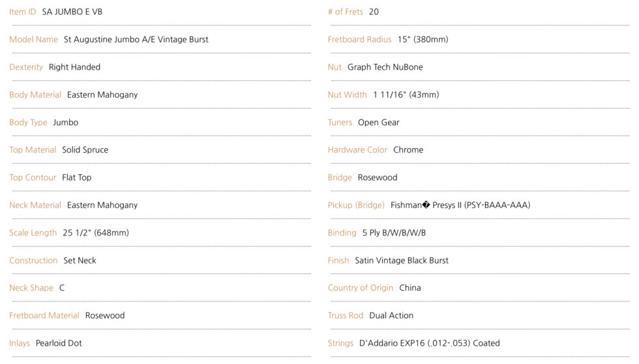Image resolution: width=639 pixels, height=364 pixels.
Task: Select the St Augustine Jumbo A/E Vintage Burst text
Action: tap(136, 39)
